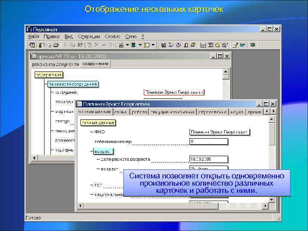Click the greyed Copy icon in toolbar

73,45
